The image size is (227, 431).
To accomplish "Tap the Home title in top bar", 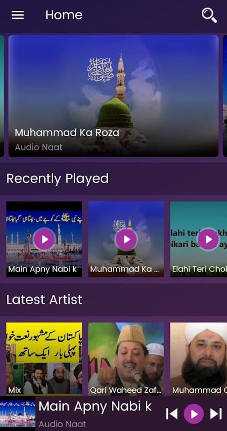I will (x=64, y=15).
